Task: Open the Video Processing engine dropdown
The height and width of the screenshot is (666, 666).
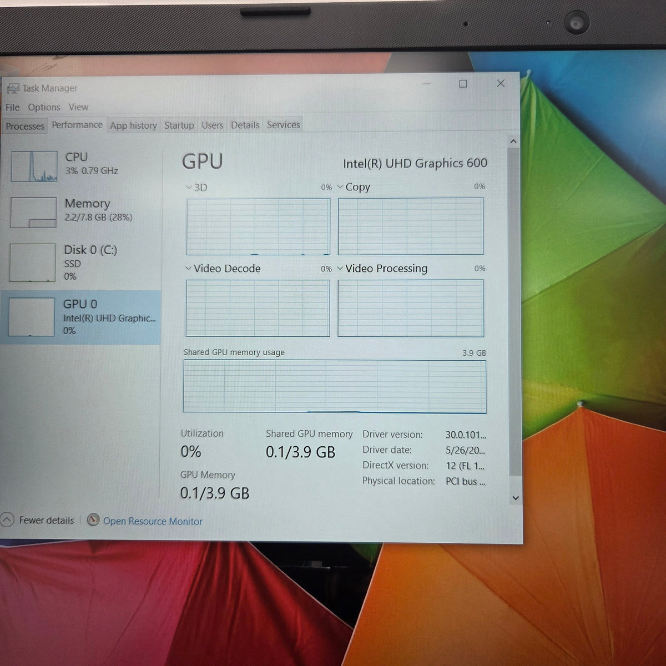Action: pyautogui.click(x=340, y=269)
